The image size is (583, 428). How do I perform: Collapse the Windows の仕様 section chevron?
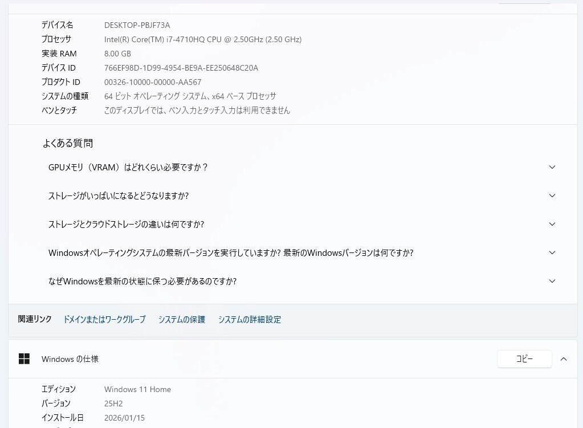(564, 359)
